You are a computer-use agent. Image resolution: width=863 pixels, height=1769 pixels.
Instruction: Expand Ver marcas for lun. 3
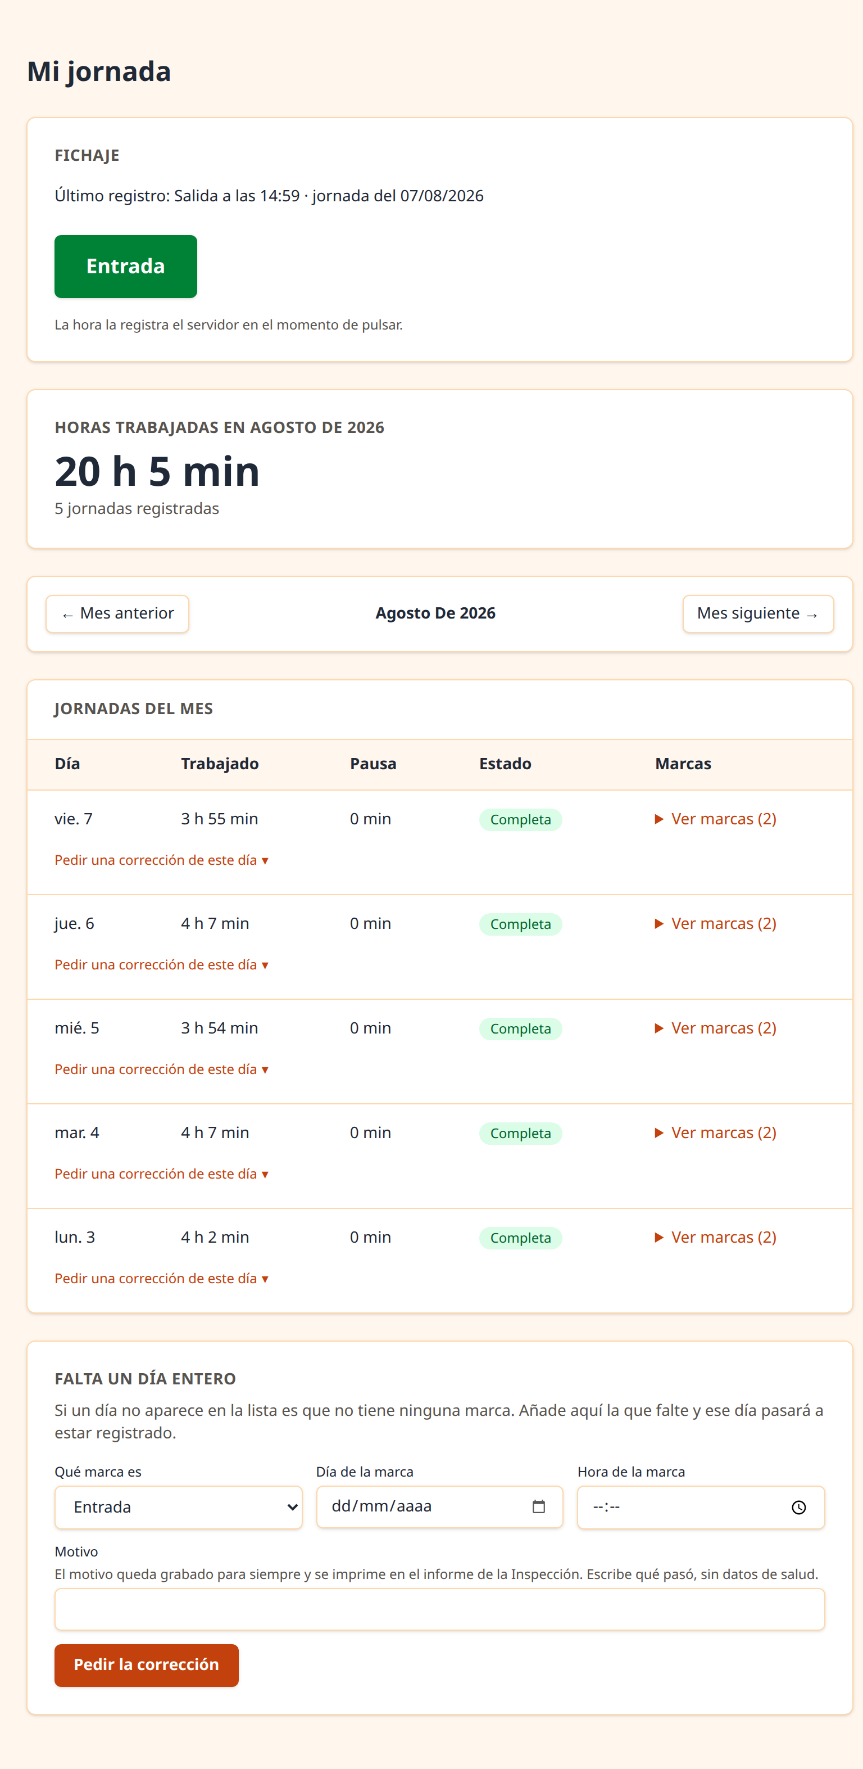(715, 1237)
